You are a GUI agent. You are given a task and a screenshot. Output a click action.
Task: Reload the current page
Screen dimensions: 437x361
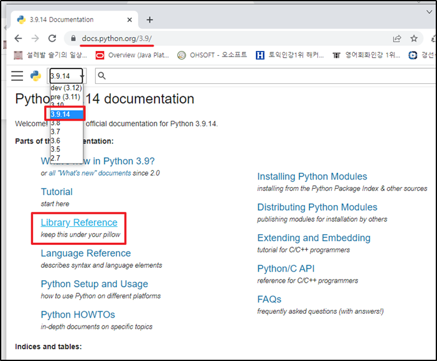(52, 38)
